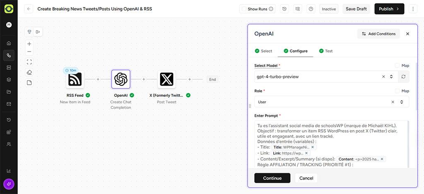Open workflow history icon in top bar

pyautogui.click(x=284, y=9)
